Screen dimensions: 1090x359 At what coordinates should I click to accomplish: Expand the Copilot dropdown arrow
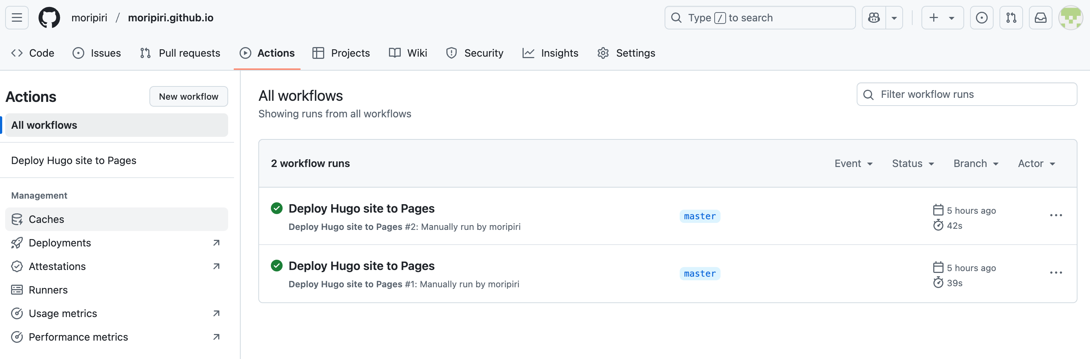pos(894,18)
